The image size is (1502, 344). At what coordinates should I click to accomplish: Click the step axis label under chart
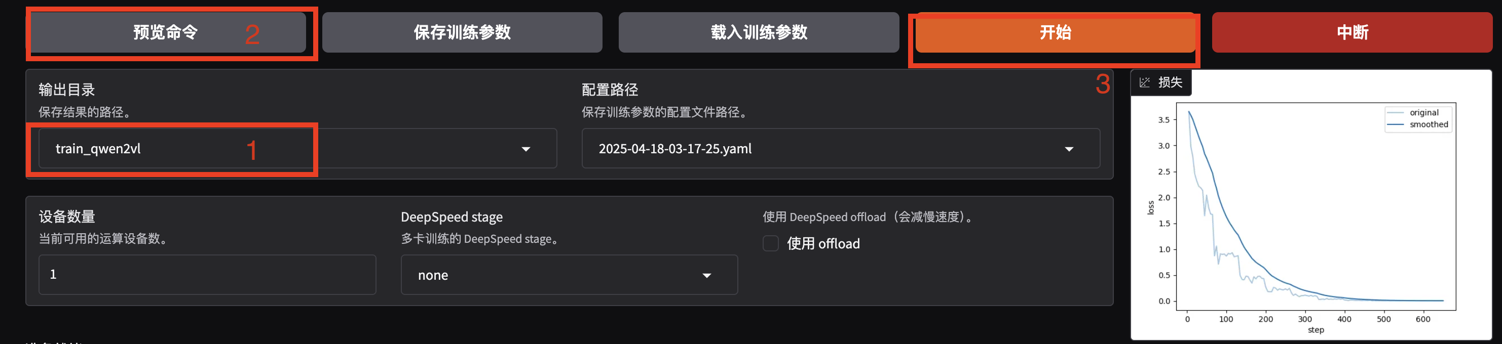[x=1316, y=330]
